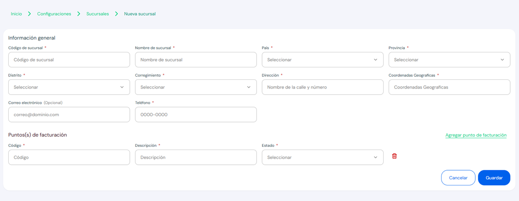This screenshot has width=519, height=201.
Task: Open the País dropdown
Action: pyautogui.click(x=323, y=60)
